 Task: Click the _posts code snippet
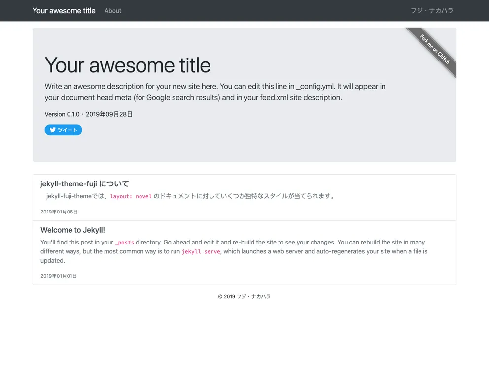(124, 243)
